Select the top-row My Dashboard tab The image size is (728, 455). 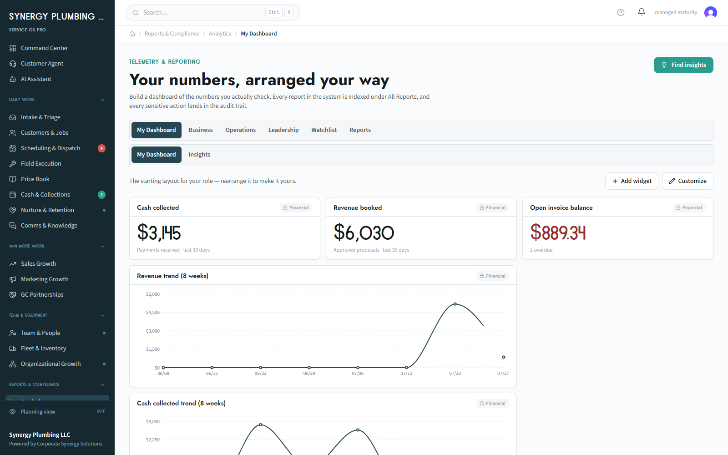(157, 130)
